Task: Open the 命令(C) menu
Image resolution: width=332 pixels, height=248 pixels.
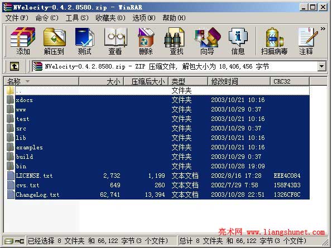Action: coord(46,18)
